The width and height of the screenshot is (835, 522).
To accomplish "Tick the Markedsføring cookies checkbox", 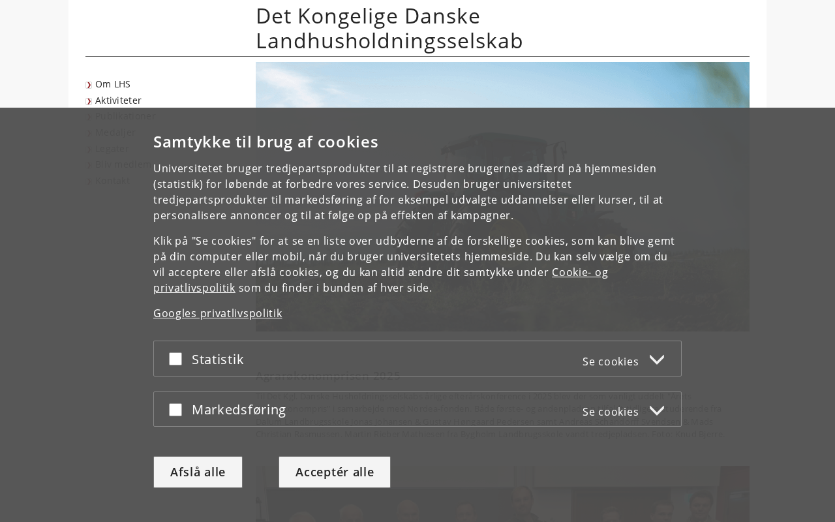I will pyautogui.click(x=175, y=410).
